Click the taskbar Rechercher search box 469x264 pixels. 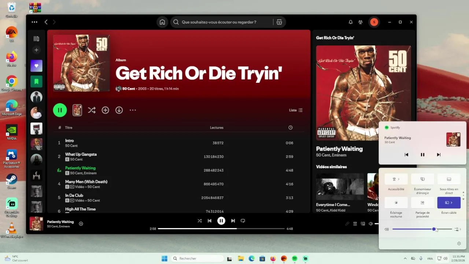pyautogui.click(x=197, y=258)
